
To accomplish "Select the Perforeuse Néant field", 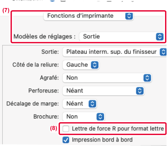I will (103, 91).
